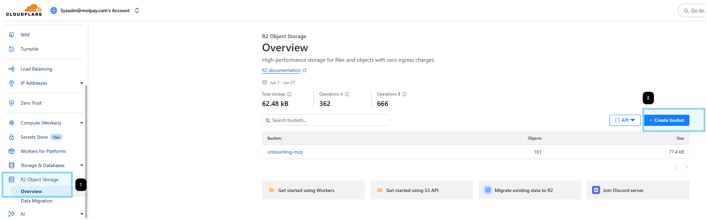This screenshot has height=220, width=707.
Task: Click the Cloudflare logo
Action: tap(24, 10)
